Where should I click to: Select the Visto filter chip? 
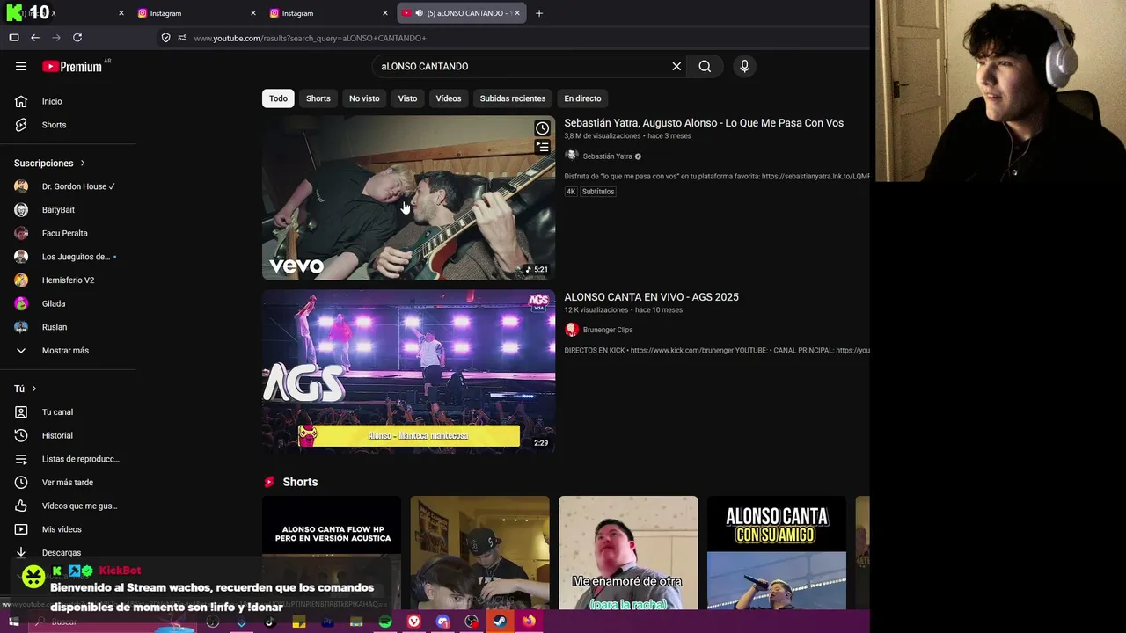407,98
